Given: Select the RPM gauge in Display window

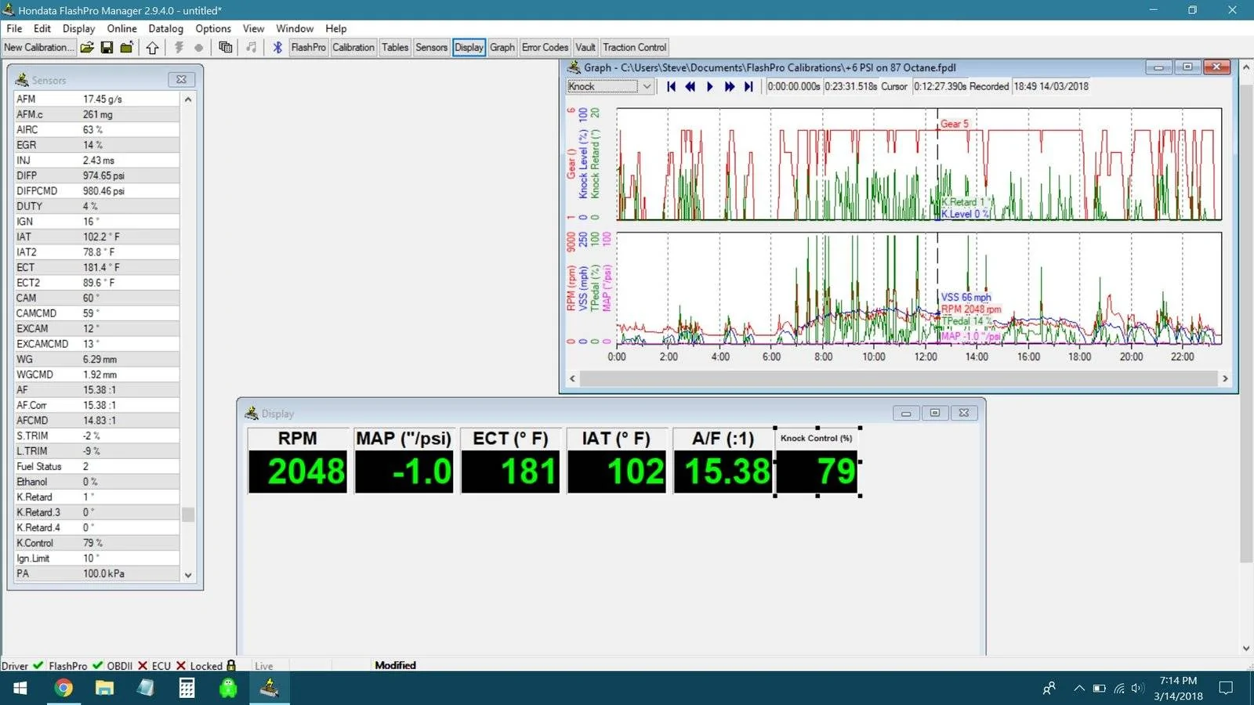Looking at the screenshot, I should click(x=298, y=461).
